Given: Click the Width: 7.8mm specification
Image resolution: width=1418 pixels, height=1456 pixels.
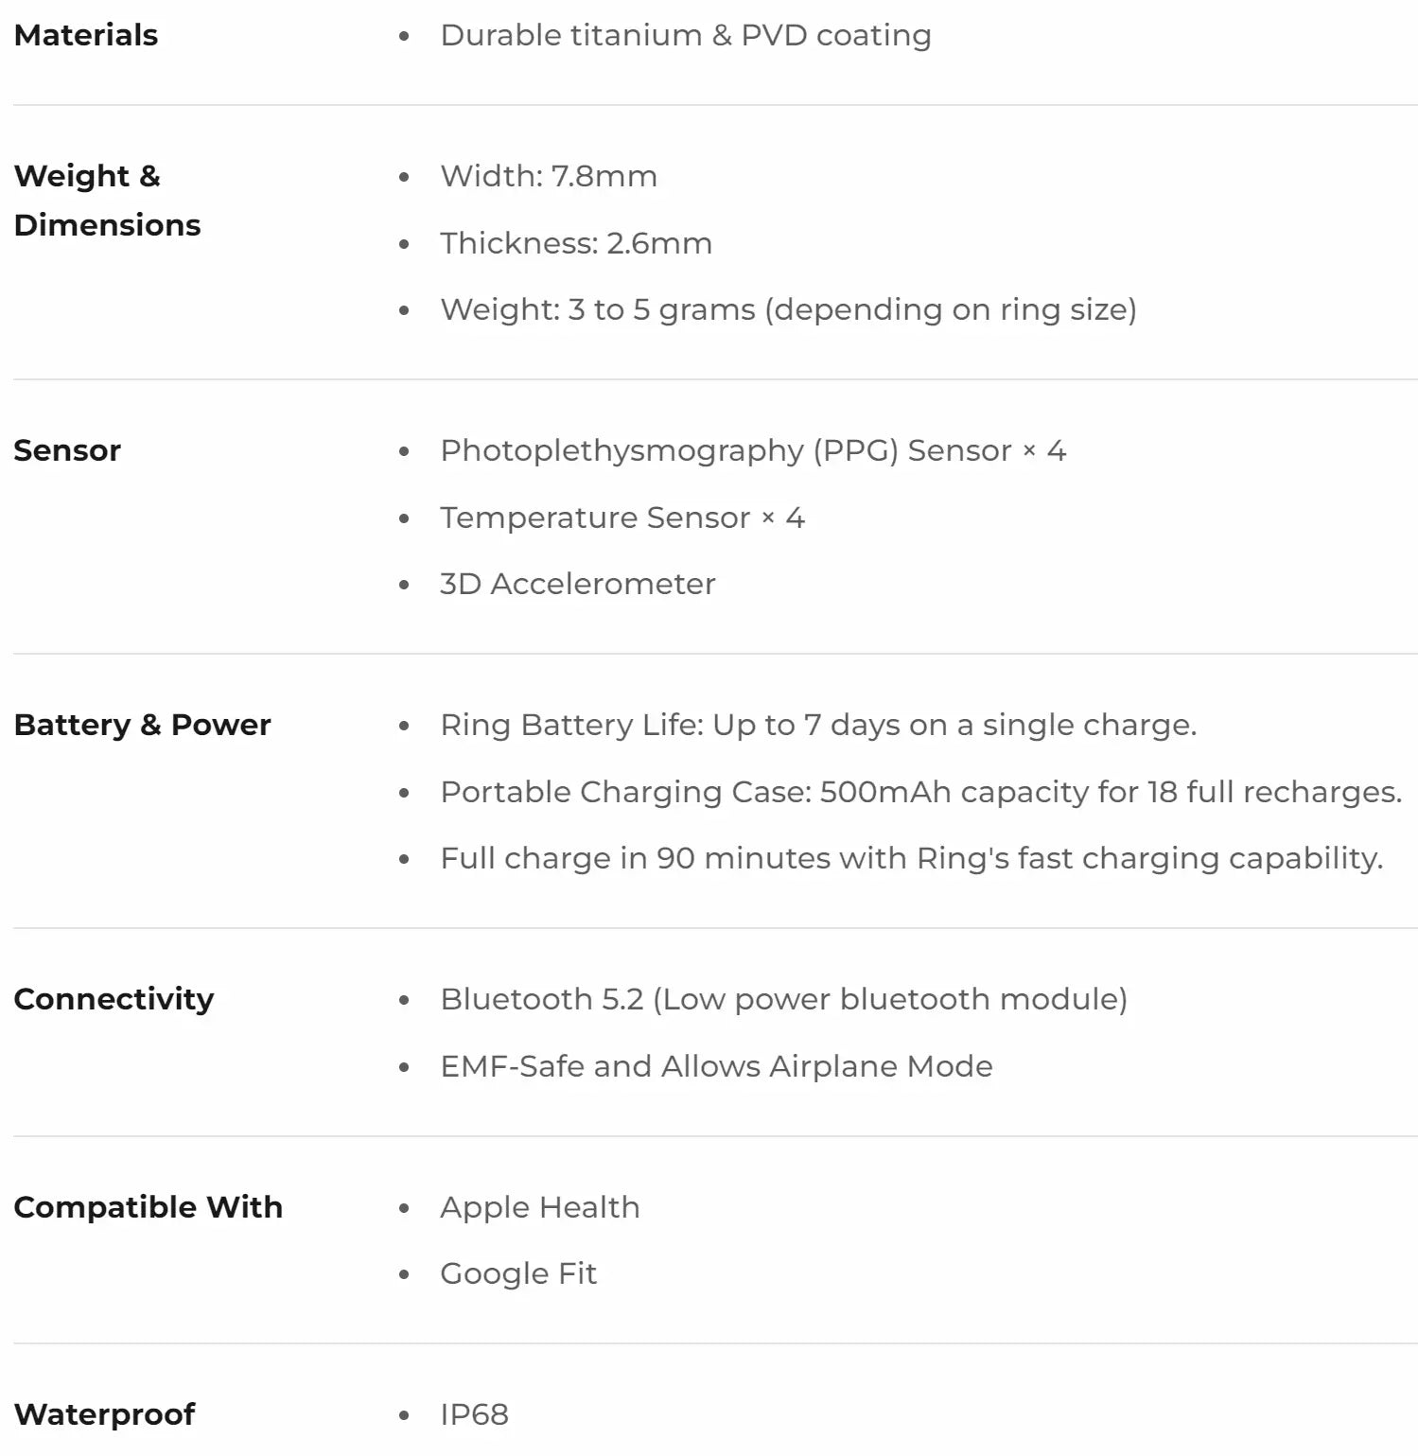Looking at the screenshot, I should 548,176.
